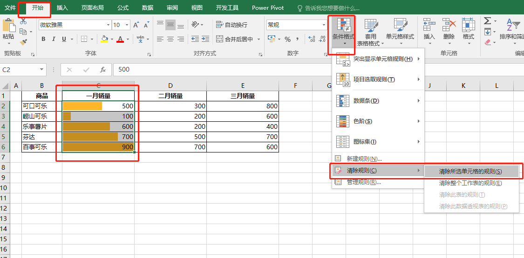Toggle bold formatting
Viewport: 524px width, 258px height.
(43, 40)
